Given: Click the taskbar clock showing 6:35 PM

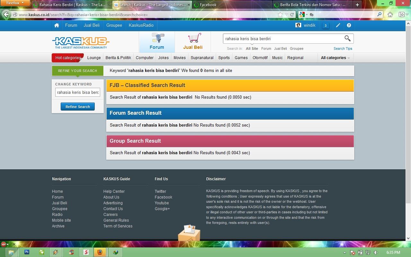Looking at the screenshot, I should [x=393, y=253].
